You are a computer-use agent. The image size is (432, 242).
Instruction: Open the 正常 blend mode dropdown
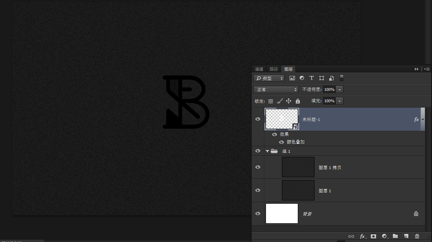pyautogui.click(x=276, y=90)
